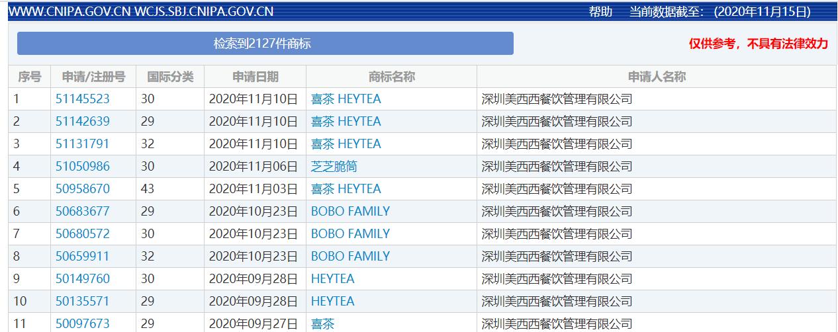The height and width of the screenshot is (332, 838).
Task: Open application number 50135571
Action: pyautogui.click(x=83, y=302)
